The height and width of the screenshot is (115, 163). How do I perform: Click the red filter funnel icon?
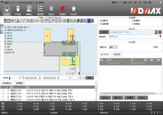click(x=160, y=37)
